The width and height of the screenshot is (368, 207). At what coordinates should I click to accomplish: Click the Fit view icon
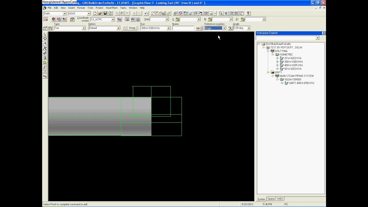click(236, 13)
